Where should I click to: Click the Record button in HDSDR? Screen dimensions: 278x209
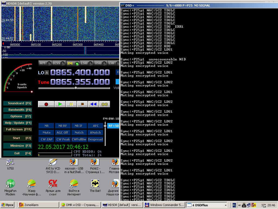[x=46, y=104]
